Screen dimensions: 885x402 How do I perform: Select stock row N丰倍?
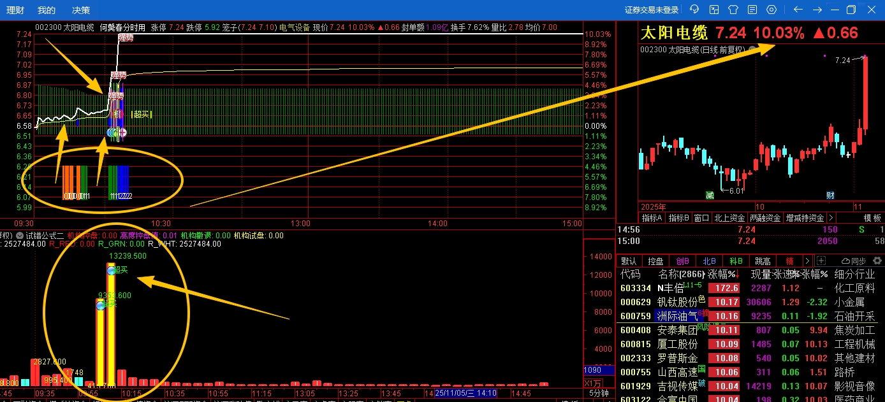click(751, 289)
